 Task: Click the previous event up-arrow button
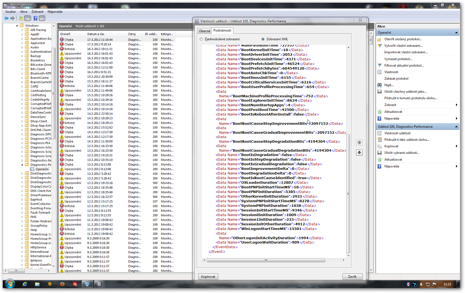[x=359, y=143]
